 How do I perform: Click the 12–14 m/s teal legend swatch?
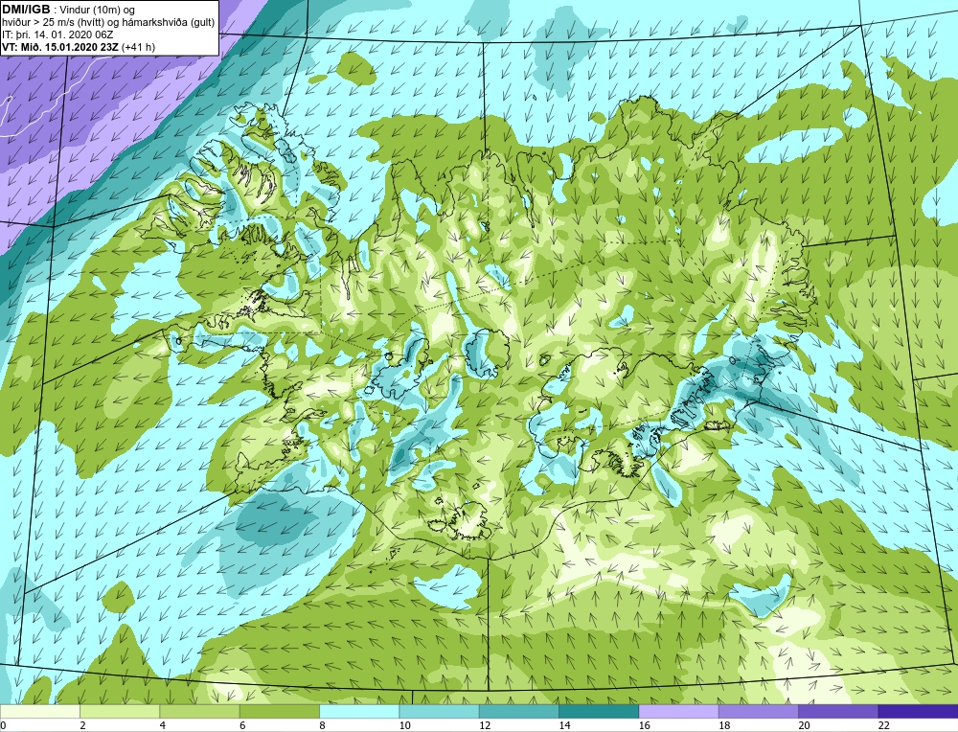pyautogui.click(x=518, y=711)
